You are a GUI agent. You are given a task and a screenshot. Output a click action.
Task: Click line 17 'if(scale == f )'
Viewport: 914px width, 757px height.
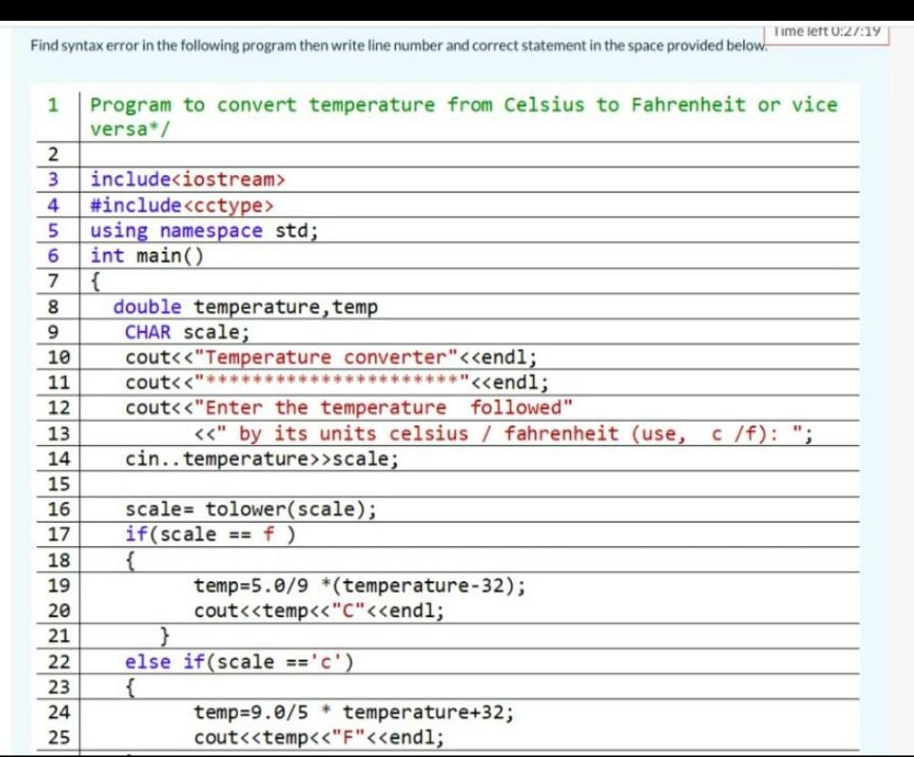[x=211, y=534]
